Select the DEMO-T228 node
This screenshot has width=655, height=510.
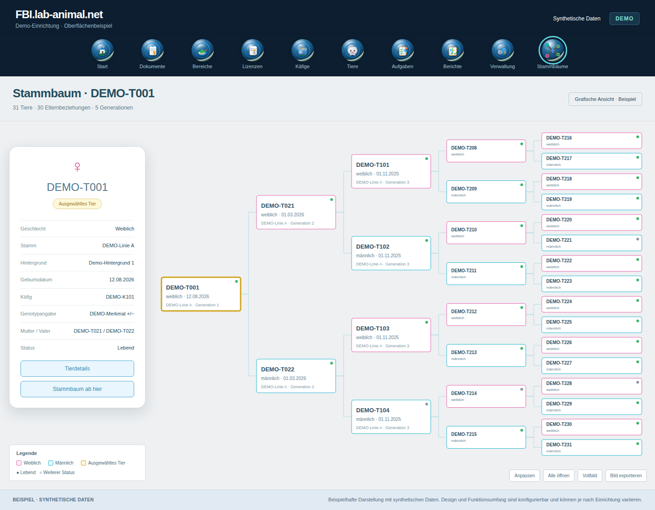pyautogui.click(x=592, y=386)
